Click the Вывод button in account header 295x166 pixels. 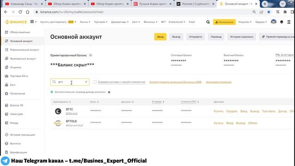[x=176, y=37]
